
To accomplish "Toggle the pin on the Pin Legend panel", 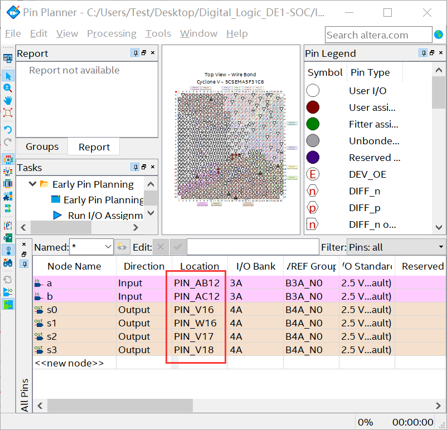I will (x=423, y=53).
